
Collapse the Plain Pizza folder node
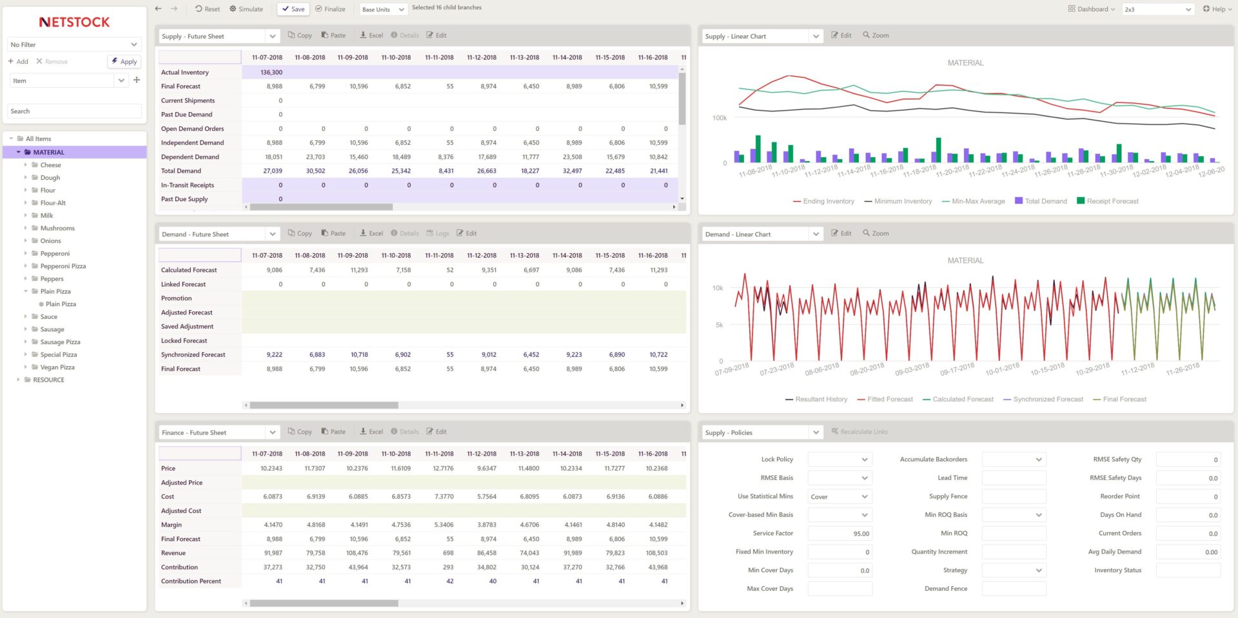tap(26, 291)
